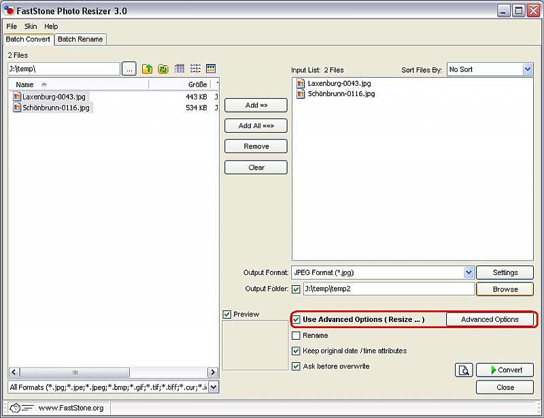Click the refresh folder icon
This screenshot has width=544, height=418.
pos(163,69)
